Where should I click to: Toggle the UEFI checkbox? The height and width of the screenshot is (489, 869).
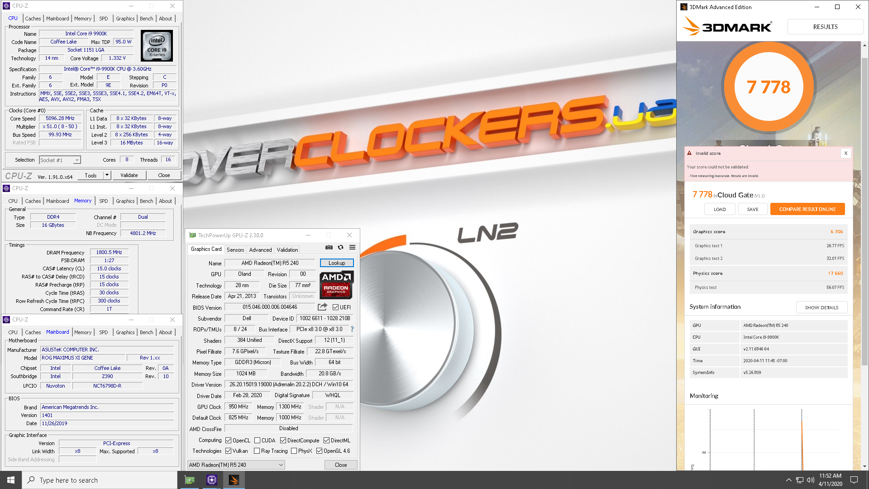pyautogui.click(x=335, y=307)
